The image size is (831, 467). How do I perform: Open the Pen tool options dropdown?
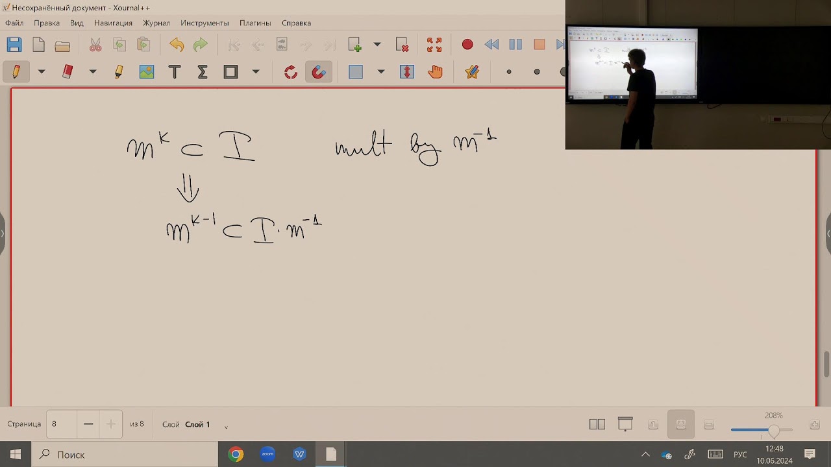tap(42, 71)
